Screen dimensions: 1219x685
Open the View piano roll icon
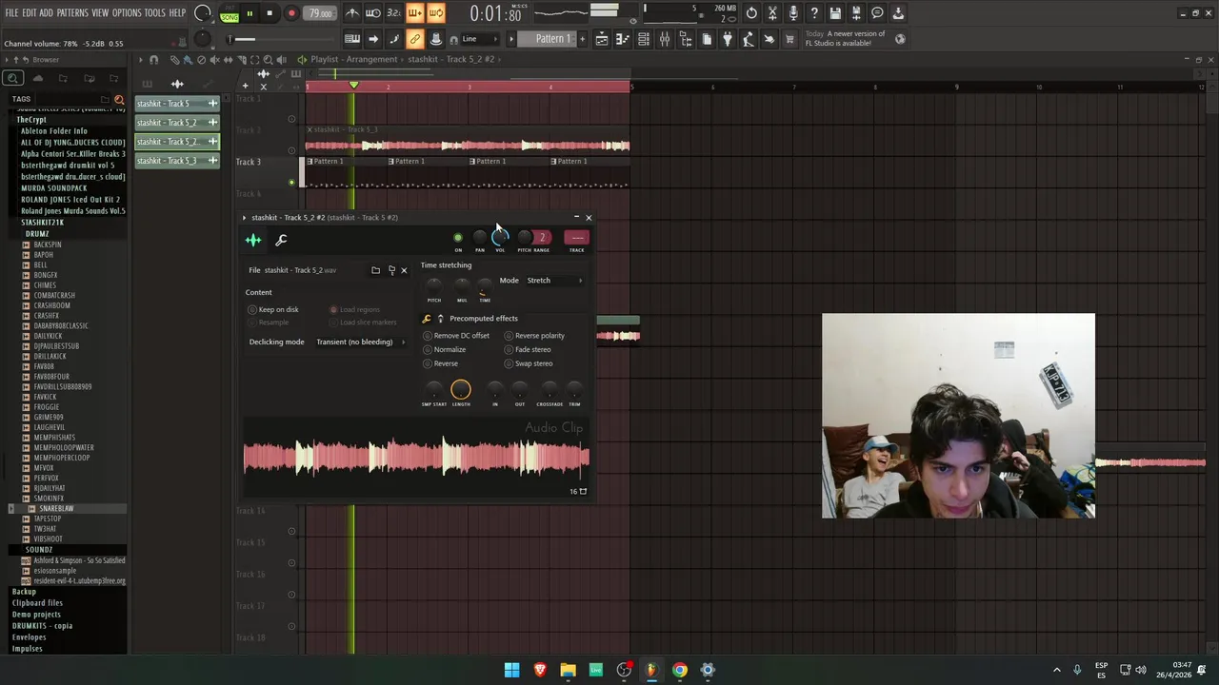pos(623,39)
